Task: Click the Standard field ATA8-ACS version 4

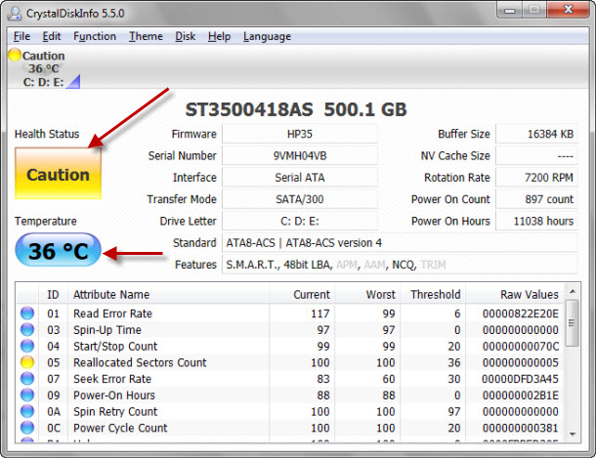Action: click(x=400, y=242)
